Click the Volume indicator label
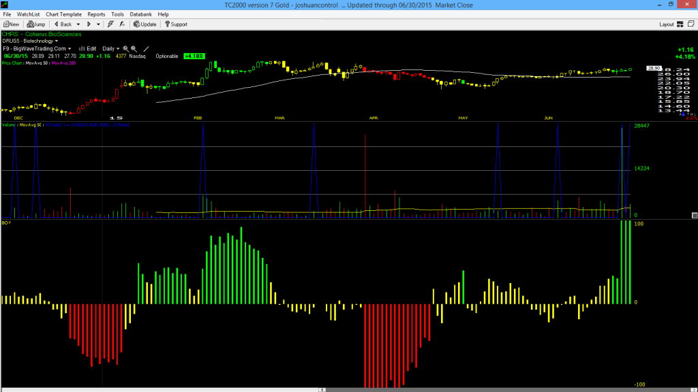Image resolution: width=698 pixels, height=392 pixels. pyautogui.click(x=8, y=125)
